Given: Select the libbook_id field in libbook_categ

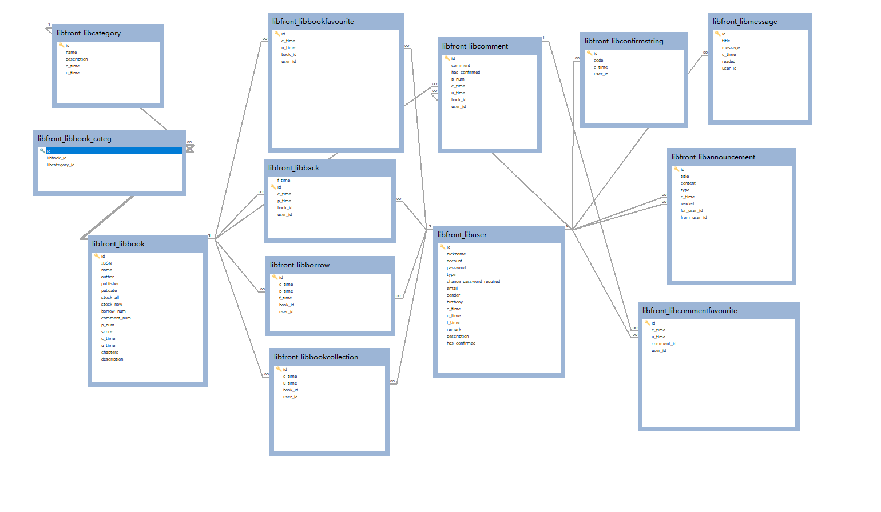Looking at the screenshot, I should (x=57, y=158).
